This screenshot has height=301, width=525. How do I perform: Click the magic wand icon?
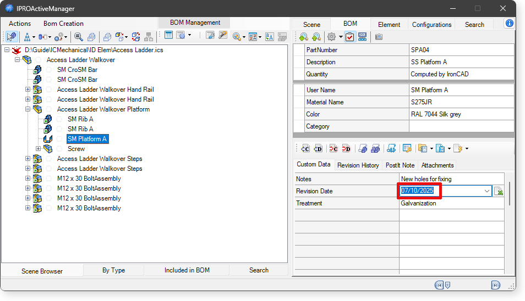(223, 35)
